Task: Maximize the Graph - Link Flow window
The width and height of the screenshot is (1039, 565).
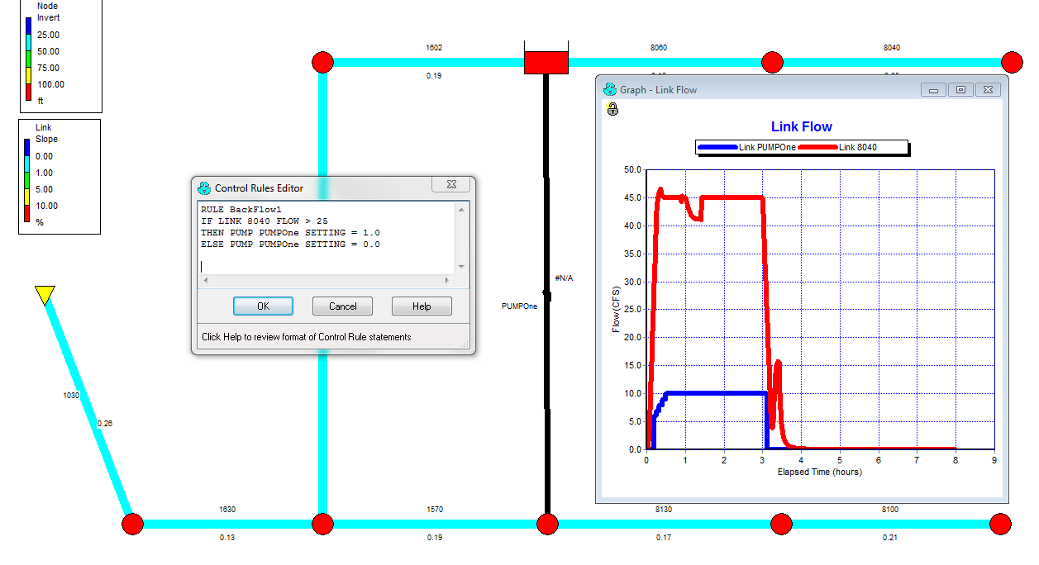Action: (x=960, y=89)
